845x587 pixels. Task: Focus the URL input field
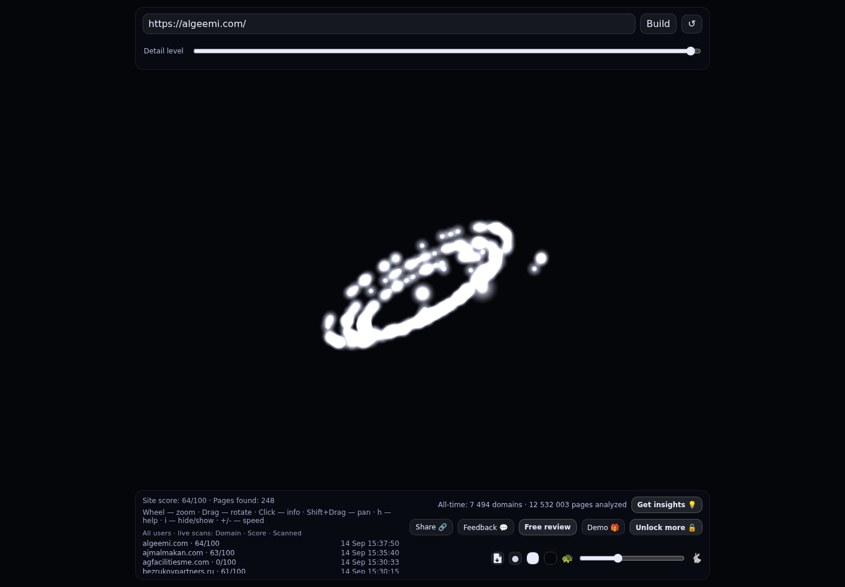(389, 24)
